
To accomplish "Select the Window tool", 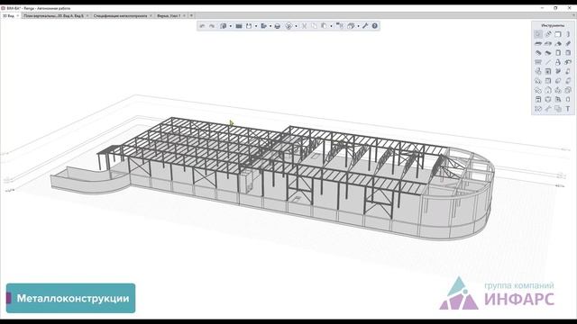I will (x=568, y=52).
